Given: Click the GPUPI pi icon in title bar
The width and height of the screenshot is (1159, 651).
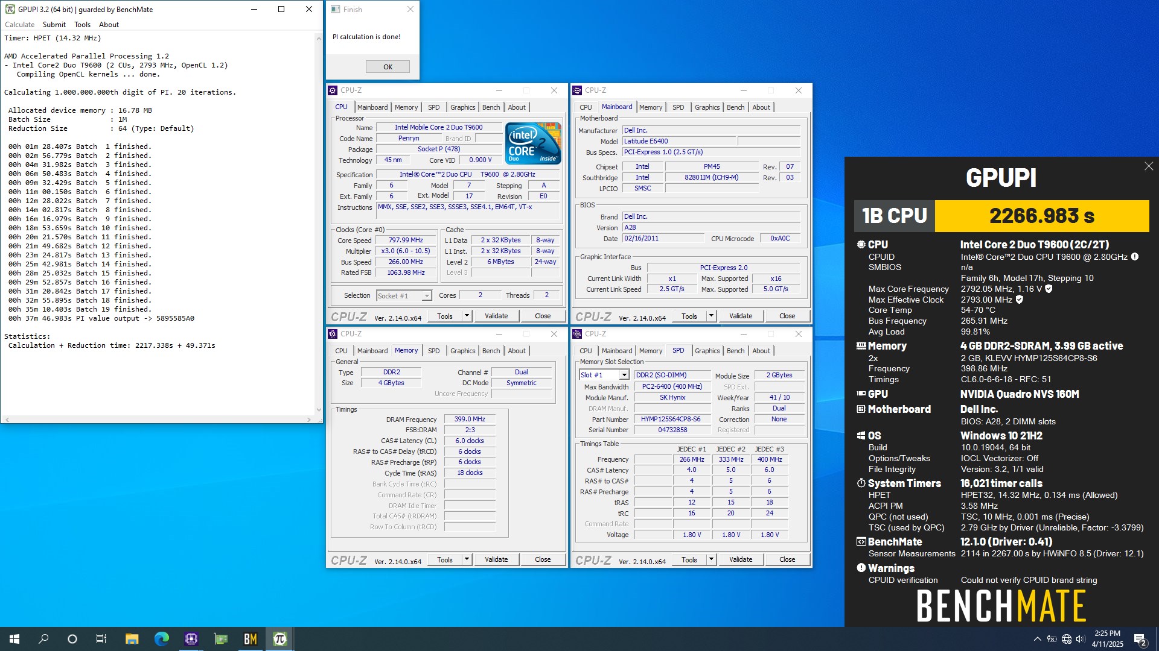Looking at the screenshot, I should 10,9.
